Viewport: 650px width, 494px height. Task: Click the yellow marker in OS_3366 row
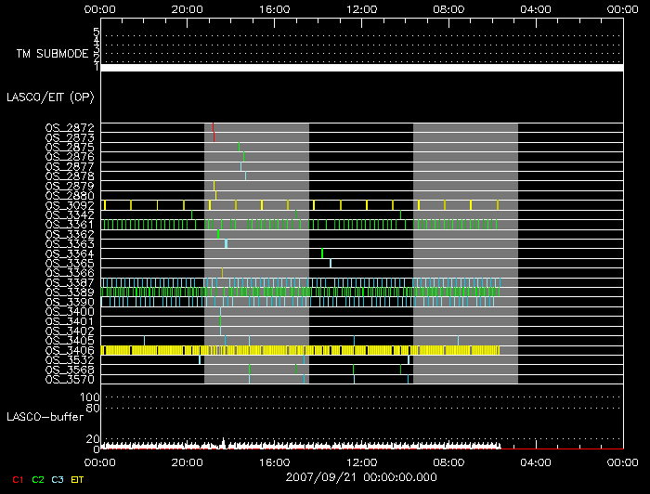coord(222,272)
